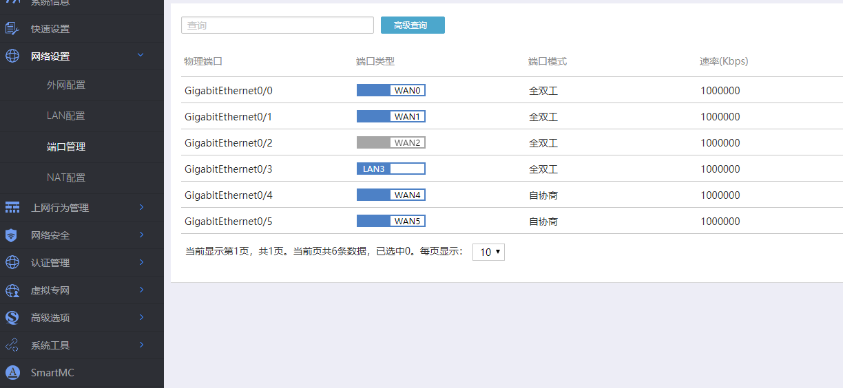Click the 端口模式 column header

click(x=548, y=61)
